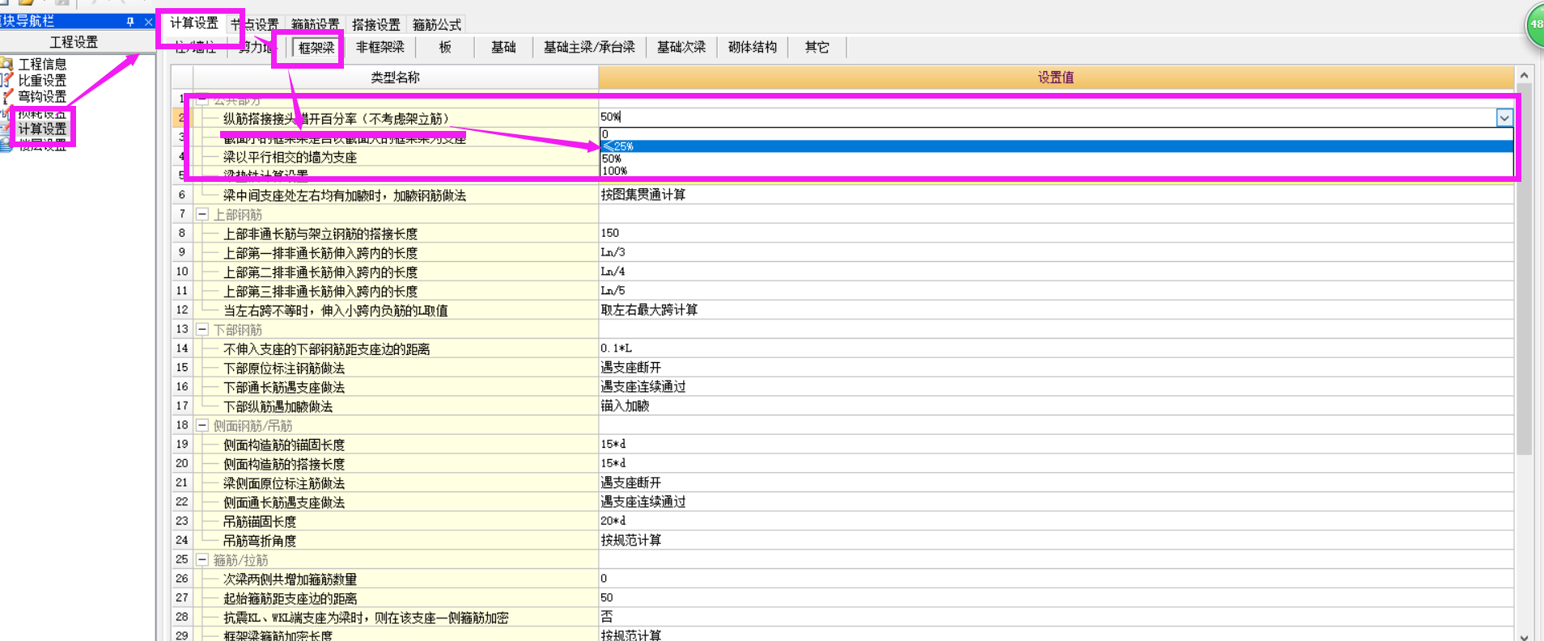Choose 100% in the dropdown list
The image size is (1544, 641).
point(1056,171)
